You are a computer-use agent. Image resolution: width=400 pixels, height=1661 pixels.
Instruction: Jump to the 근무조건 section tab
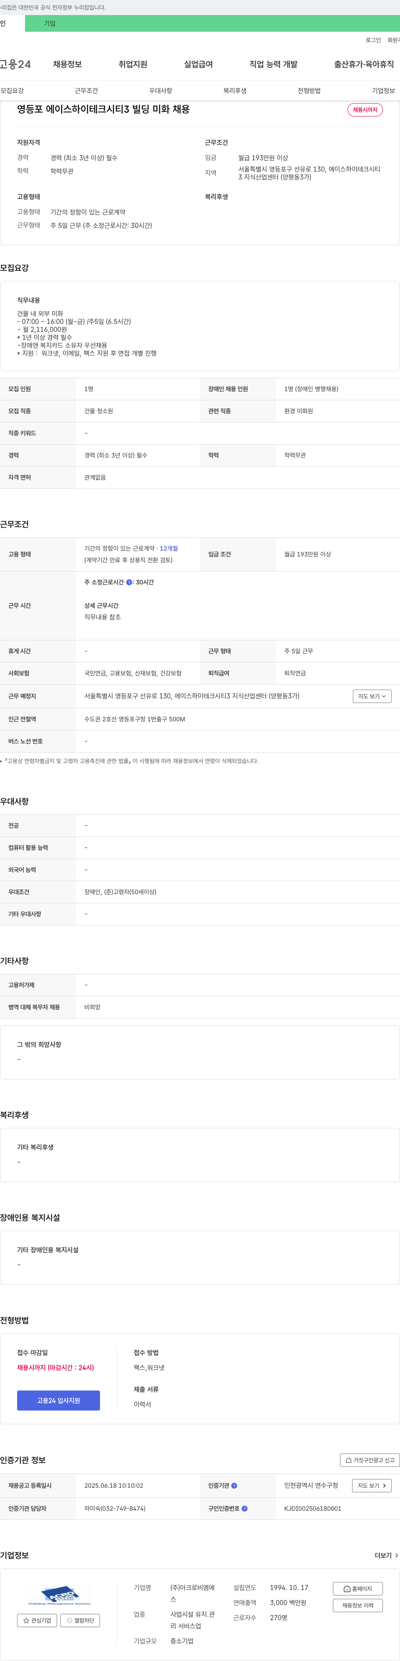coord(86,91)
